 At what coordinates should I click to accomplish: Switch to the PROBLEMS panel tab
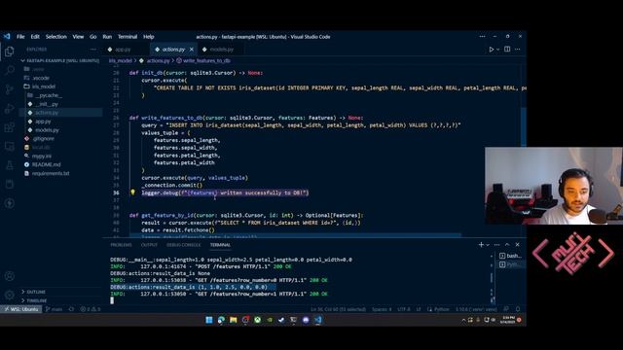pyautogui.click(x=121, y=245)
